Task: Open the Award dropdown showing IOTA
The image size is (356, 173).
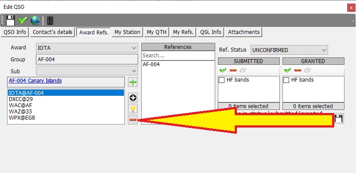Action: [87, 48]
